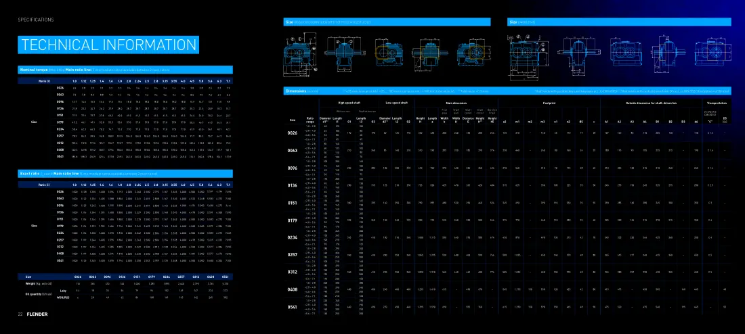Select size 0312 in the Dimensions table
This screenshot has width=745, height=334.
[x=293, y=272]
